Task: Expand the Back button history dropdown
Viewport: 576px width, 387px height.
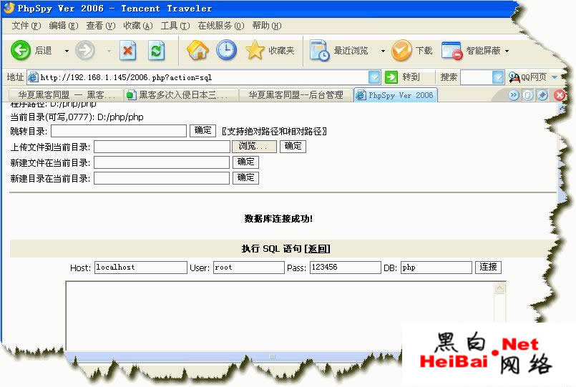Action: (67, 51)
